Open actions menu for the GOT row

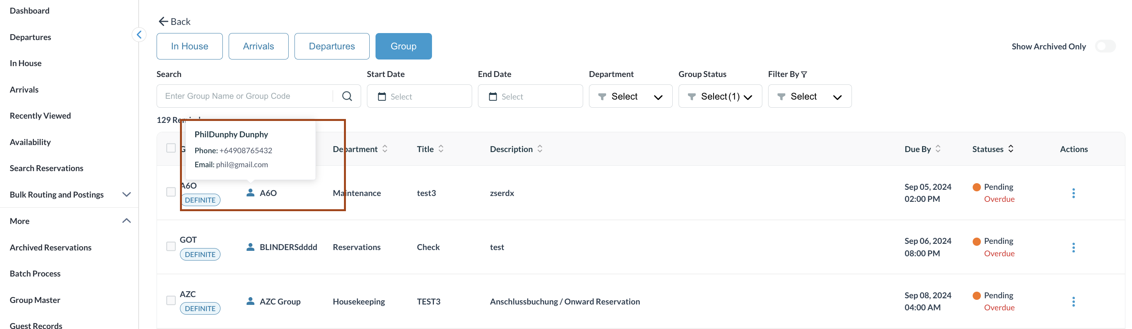[1073, 247]
